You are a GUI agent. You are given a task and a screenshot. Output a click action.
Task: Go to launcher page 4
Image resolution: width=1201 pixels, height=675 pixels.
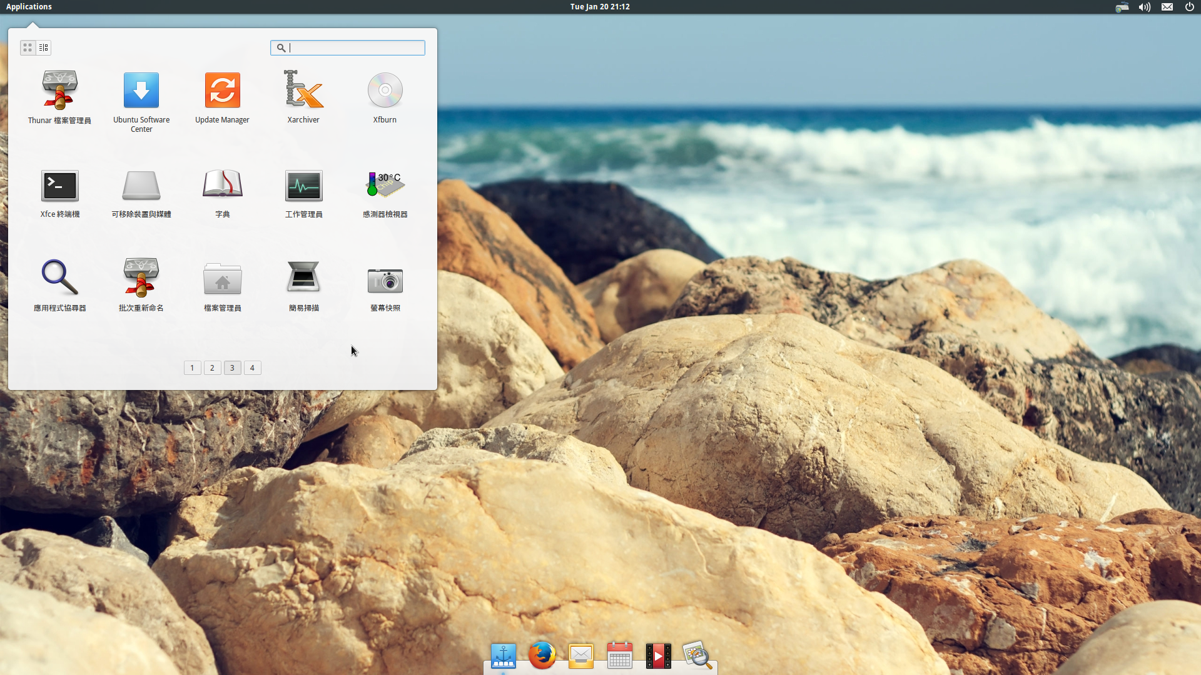(252, 367)
